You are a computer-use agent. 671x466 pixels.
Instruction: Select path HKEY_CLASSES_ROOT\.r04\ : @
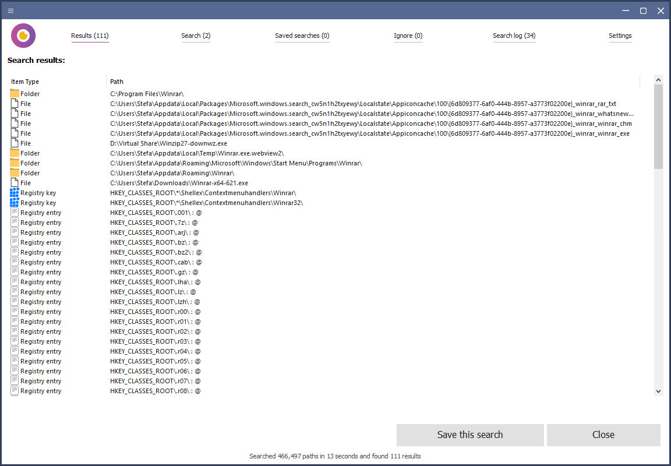156,351
